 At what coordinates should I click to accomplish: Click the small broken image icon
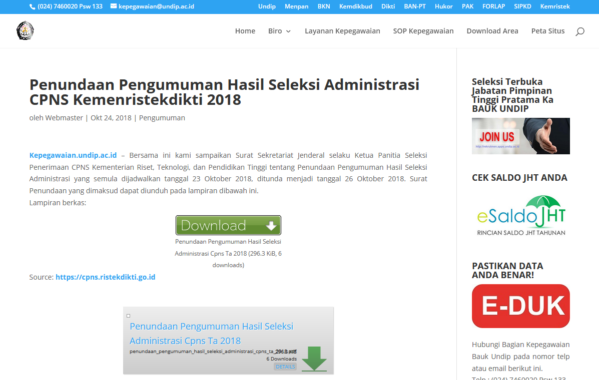(128, 316)
